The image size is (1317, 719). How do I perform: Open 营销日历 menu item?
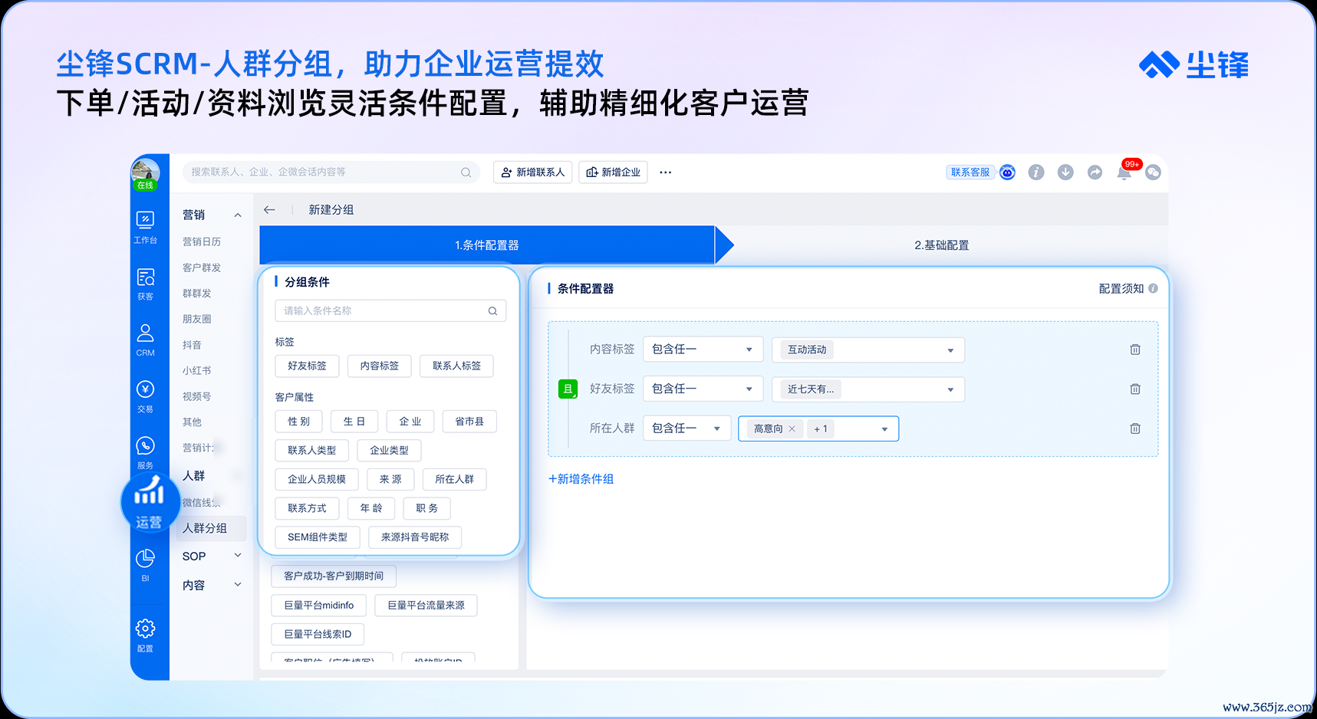click(x=202, y=241)
